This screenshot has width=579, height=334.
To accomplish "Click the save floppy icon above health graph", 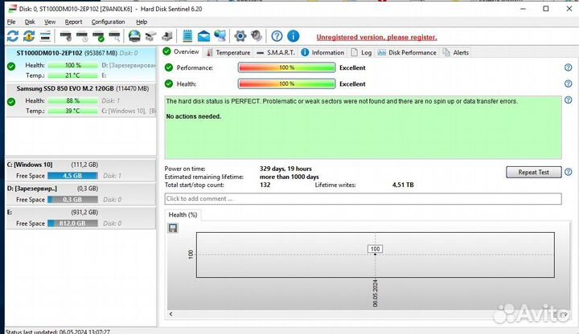I will pos(173,228).
